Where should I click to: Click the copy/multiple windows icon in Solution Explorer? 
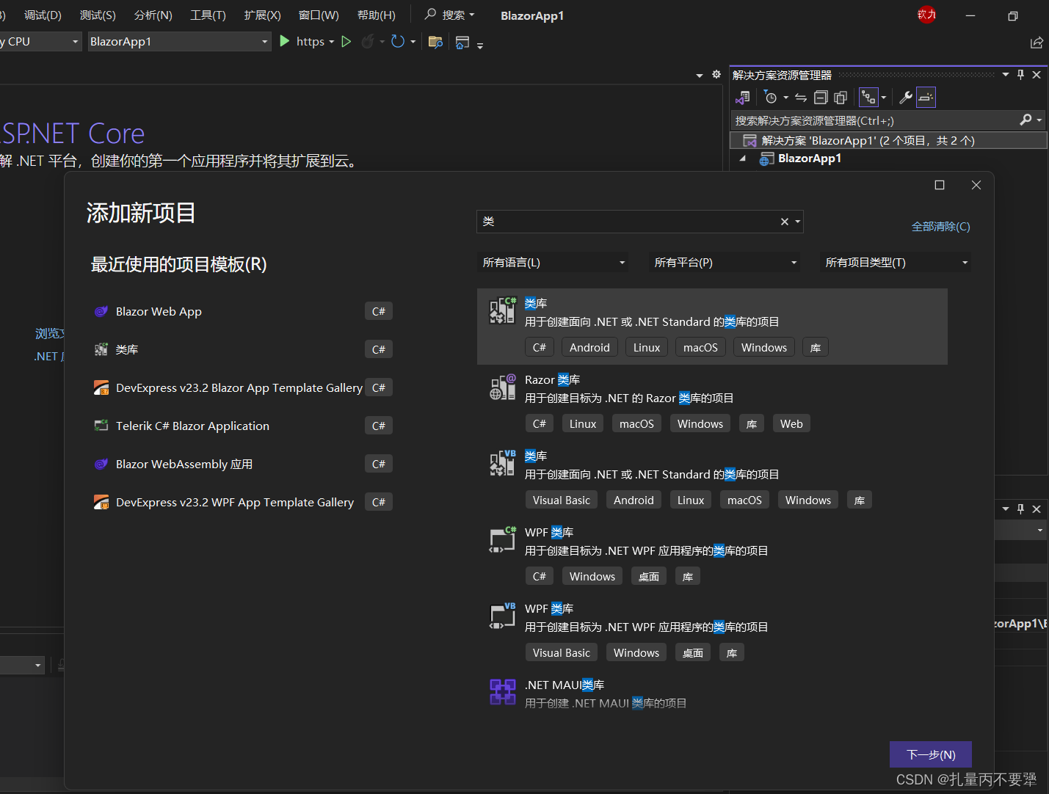click(841, 98)
